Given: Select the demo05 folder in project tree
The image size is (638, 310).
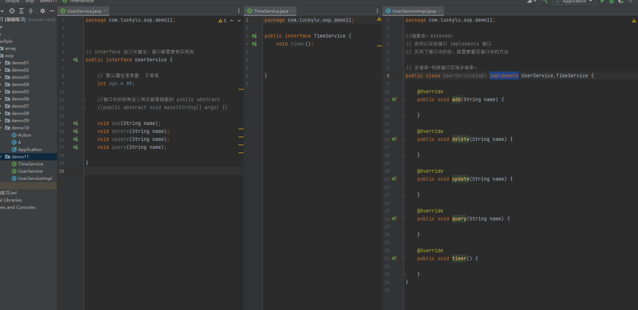Looking at the screenshot, I should 20,92.
